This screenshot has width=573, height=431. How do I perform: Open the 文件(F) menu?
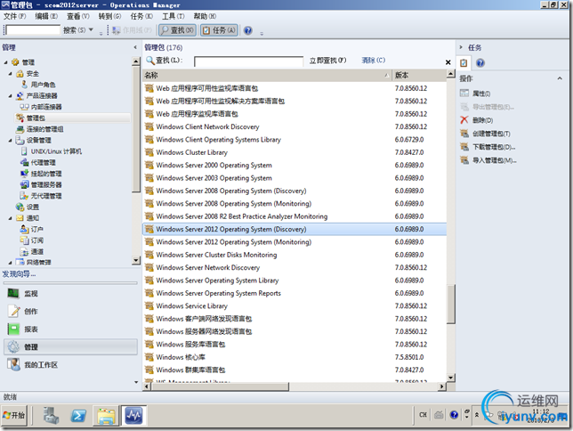point(14,16)
